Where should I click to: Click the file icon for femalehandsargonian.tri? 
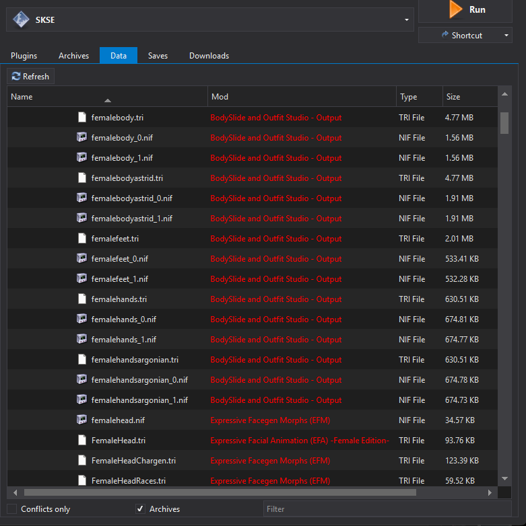click(x=82, y=360)
